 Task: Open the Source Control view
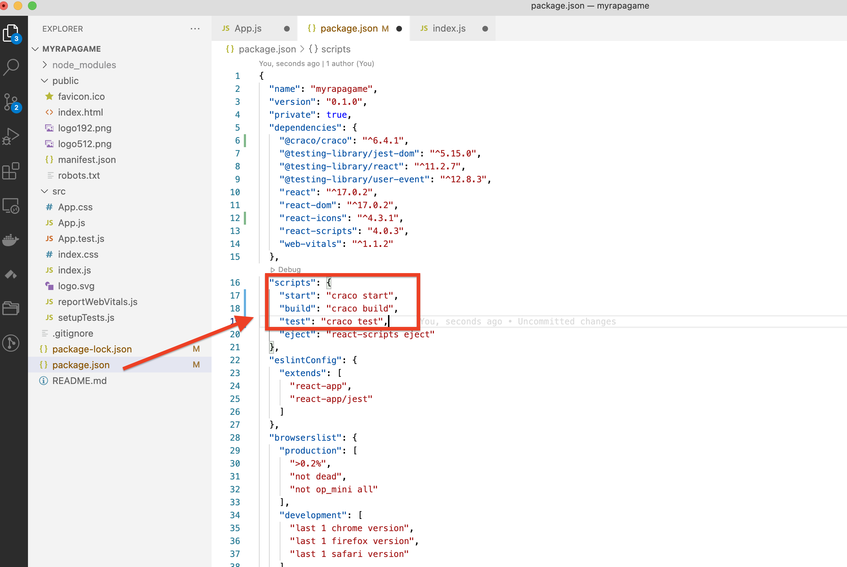pyautogui.click(x=11, y=102)
